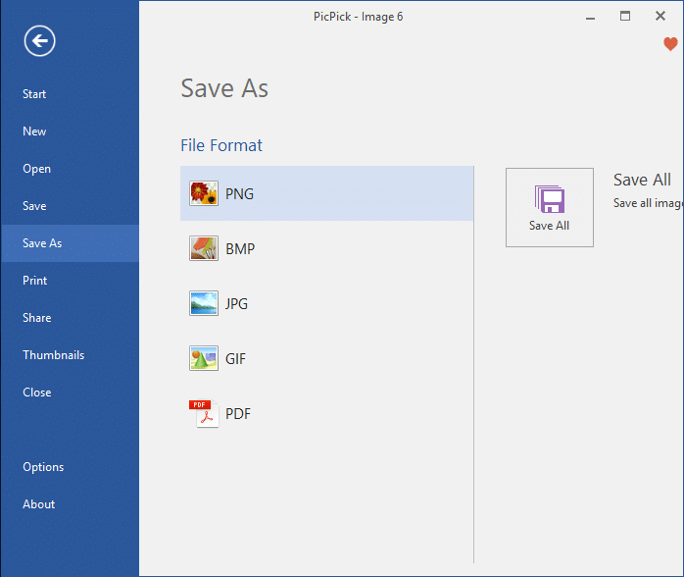Show Thumbnails from the sidebar
The height and width of the screenshot is (577, 684).
[x=53, y=355]
